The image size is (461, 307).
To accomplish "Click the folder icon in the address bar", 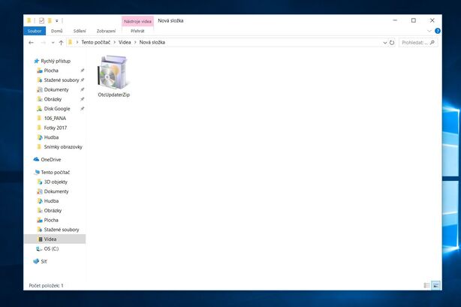I will pos(71,42).
